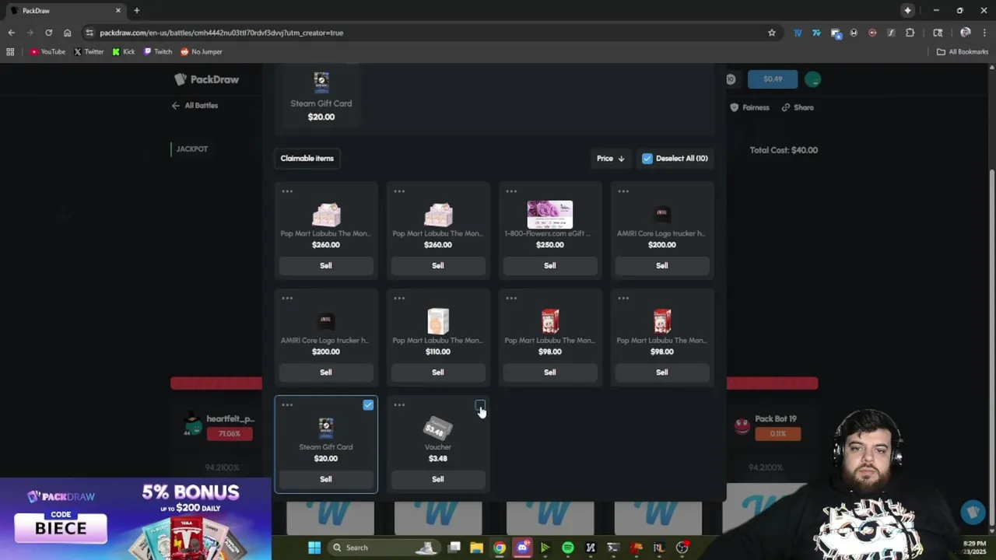Screen dimensions: 996x560
Task: Reload the page
Action: click(48, 33)
